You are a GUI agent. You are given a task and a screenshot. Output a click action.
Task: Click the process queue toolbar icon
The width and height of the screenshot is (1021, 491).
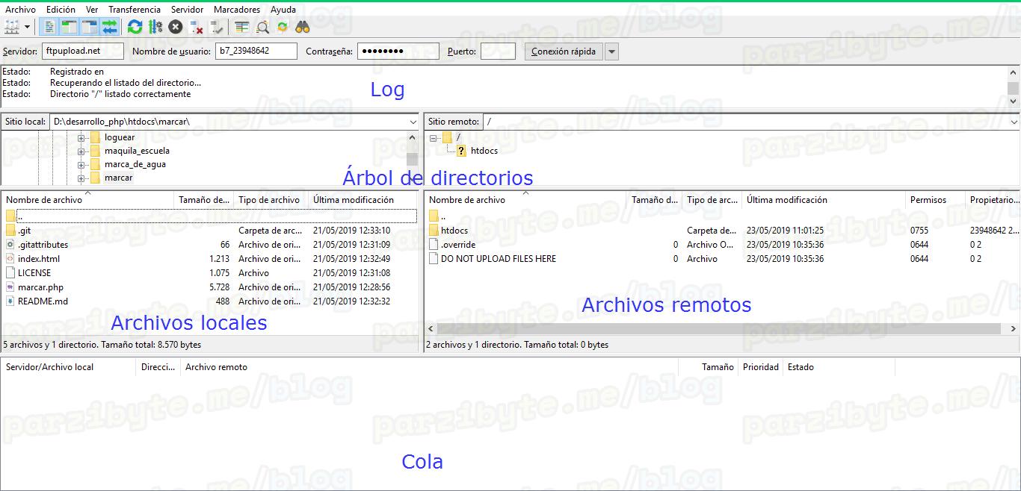[155, 27]
